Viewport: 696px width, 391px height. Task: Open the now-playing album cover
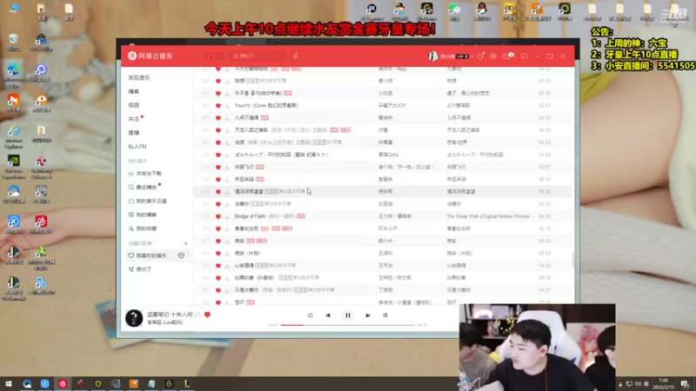coord(134,318)
